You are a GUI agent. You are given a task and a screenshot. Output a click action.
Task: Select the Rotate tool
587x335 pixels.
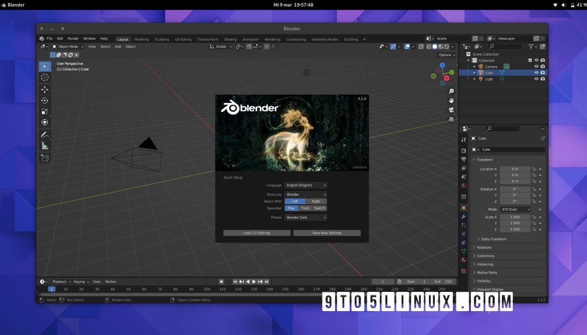[45, 100]
